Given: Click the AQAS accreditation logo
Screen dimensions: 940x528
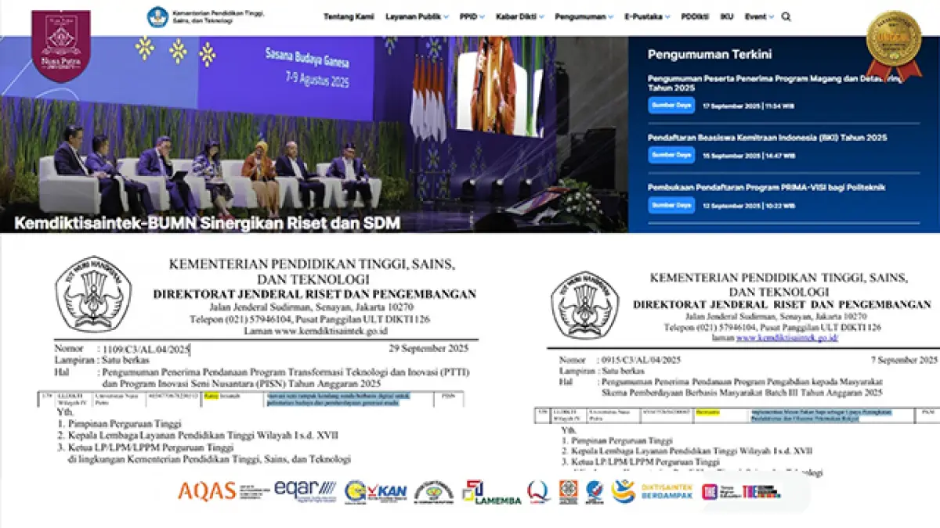Looking at the screenshot, I should pos(207,490).
